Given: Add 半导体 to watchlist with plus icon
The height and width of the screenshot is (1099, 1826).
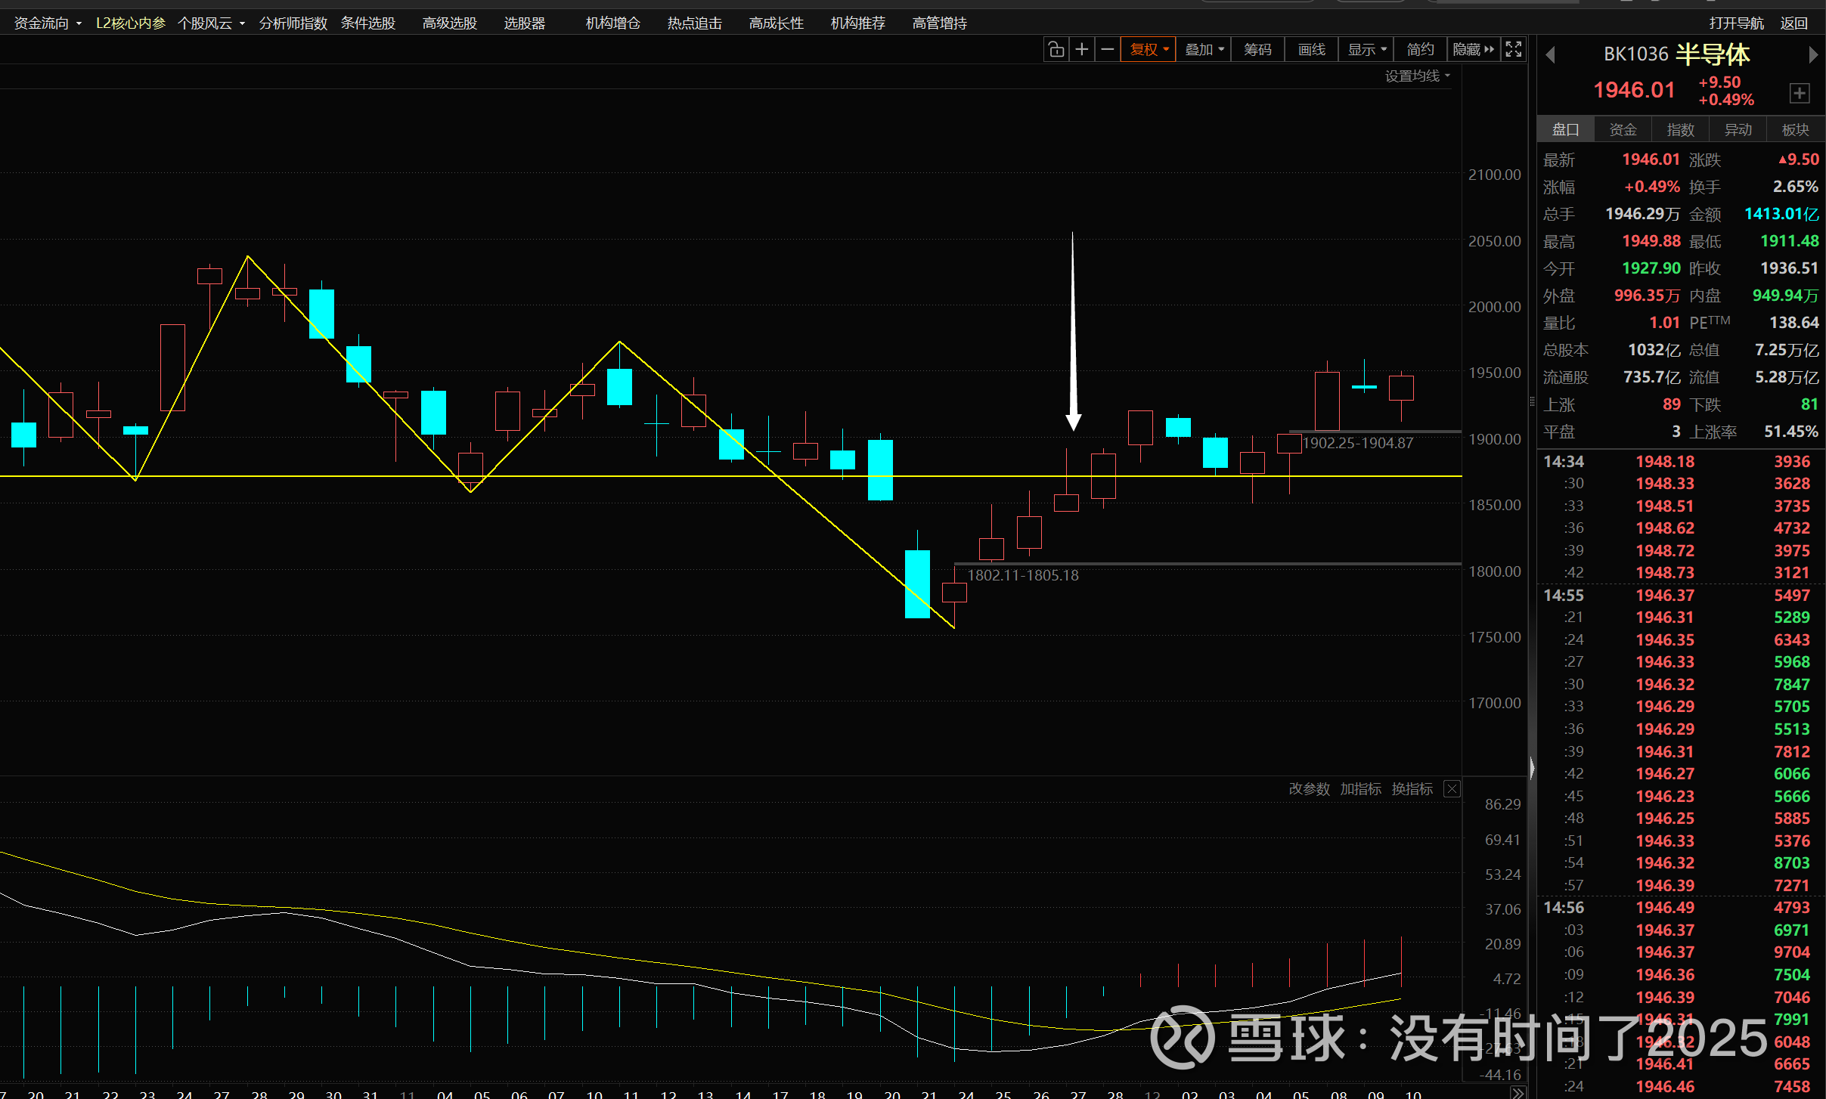Looking at the screenshot, I should [1799, 93].
